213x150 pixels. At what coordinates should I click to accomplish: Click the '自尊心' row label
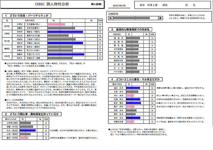point(20,51)
